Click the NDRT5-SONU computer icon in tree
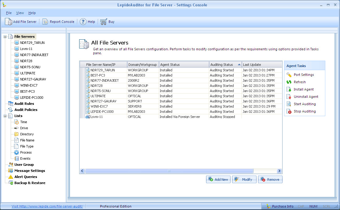The width and height of the screenshot is (340, 210). (x=17, y=67)
